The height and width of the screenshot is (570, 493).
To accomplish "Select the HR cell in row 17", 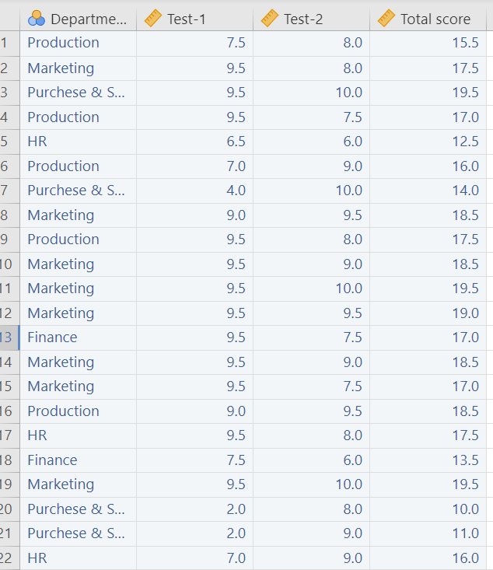I will (x=37, y=435).
